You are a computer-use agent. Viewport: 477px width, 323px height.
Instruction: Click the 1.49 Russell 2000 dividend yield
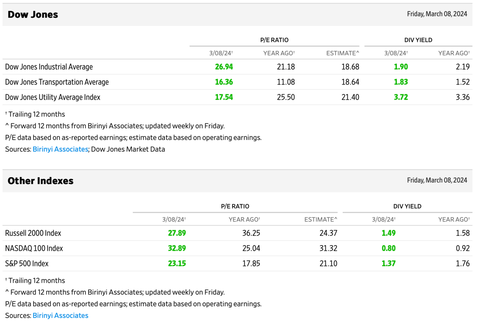[x=388, y=233]
